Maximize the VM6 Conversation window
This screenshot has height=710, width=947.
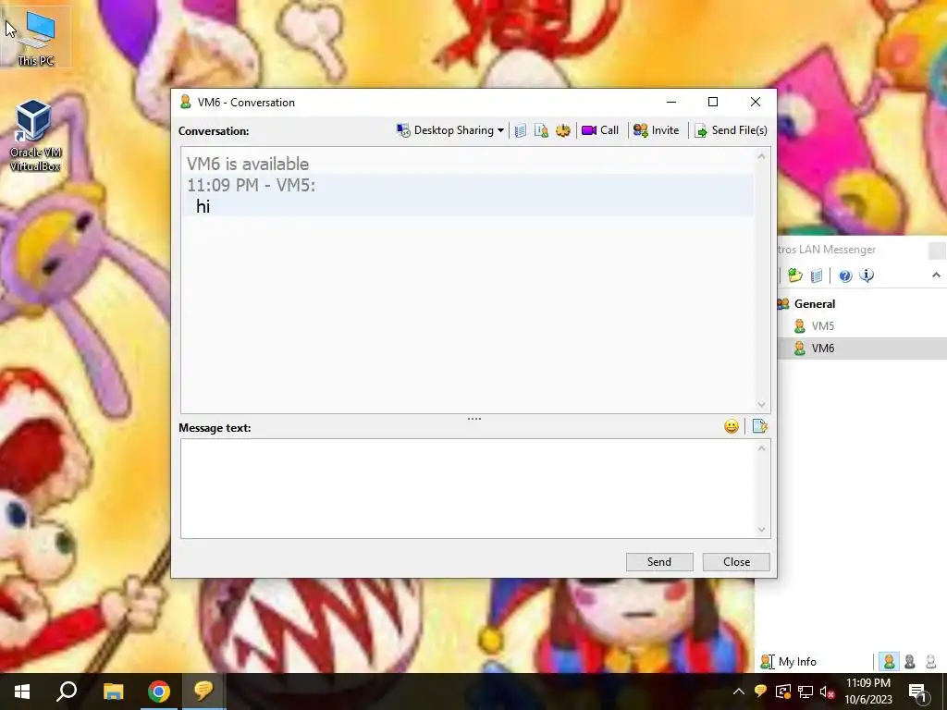tap(713, 102)
